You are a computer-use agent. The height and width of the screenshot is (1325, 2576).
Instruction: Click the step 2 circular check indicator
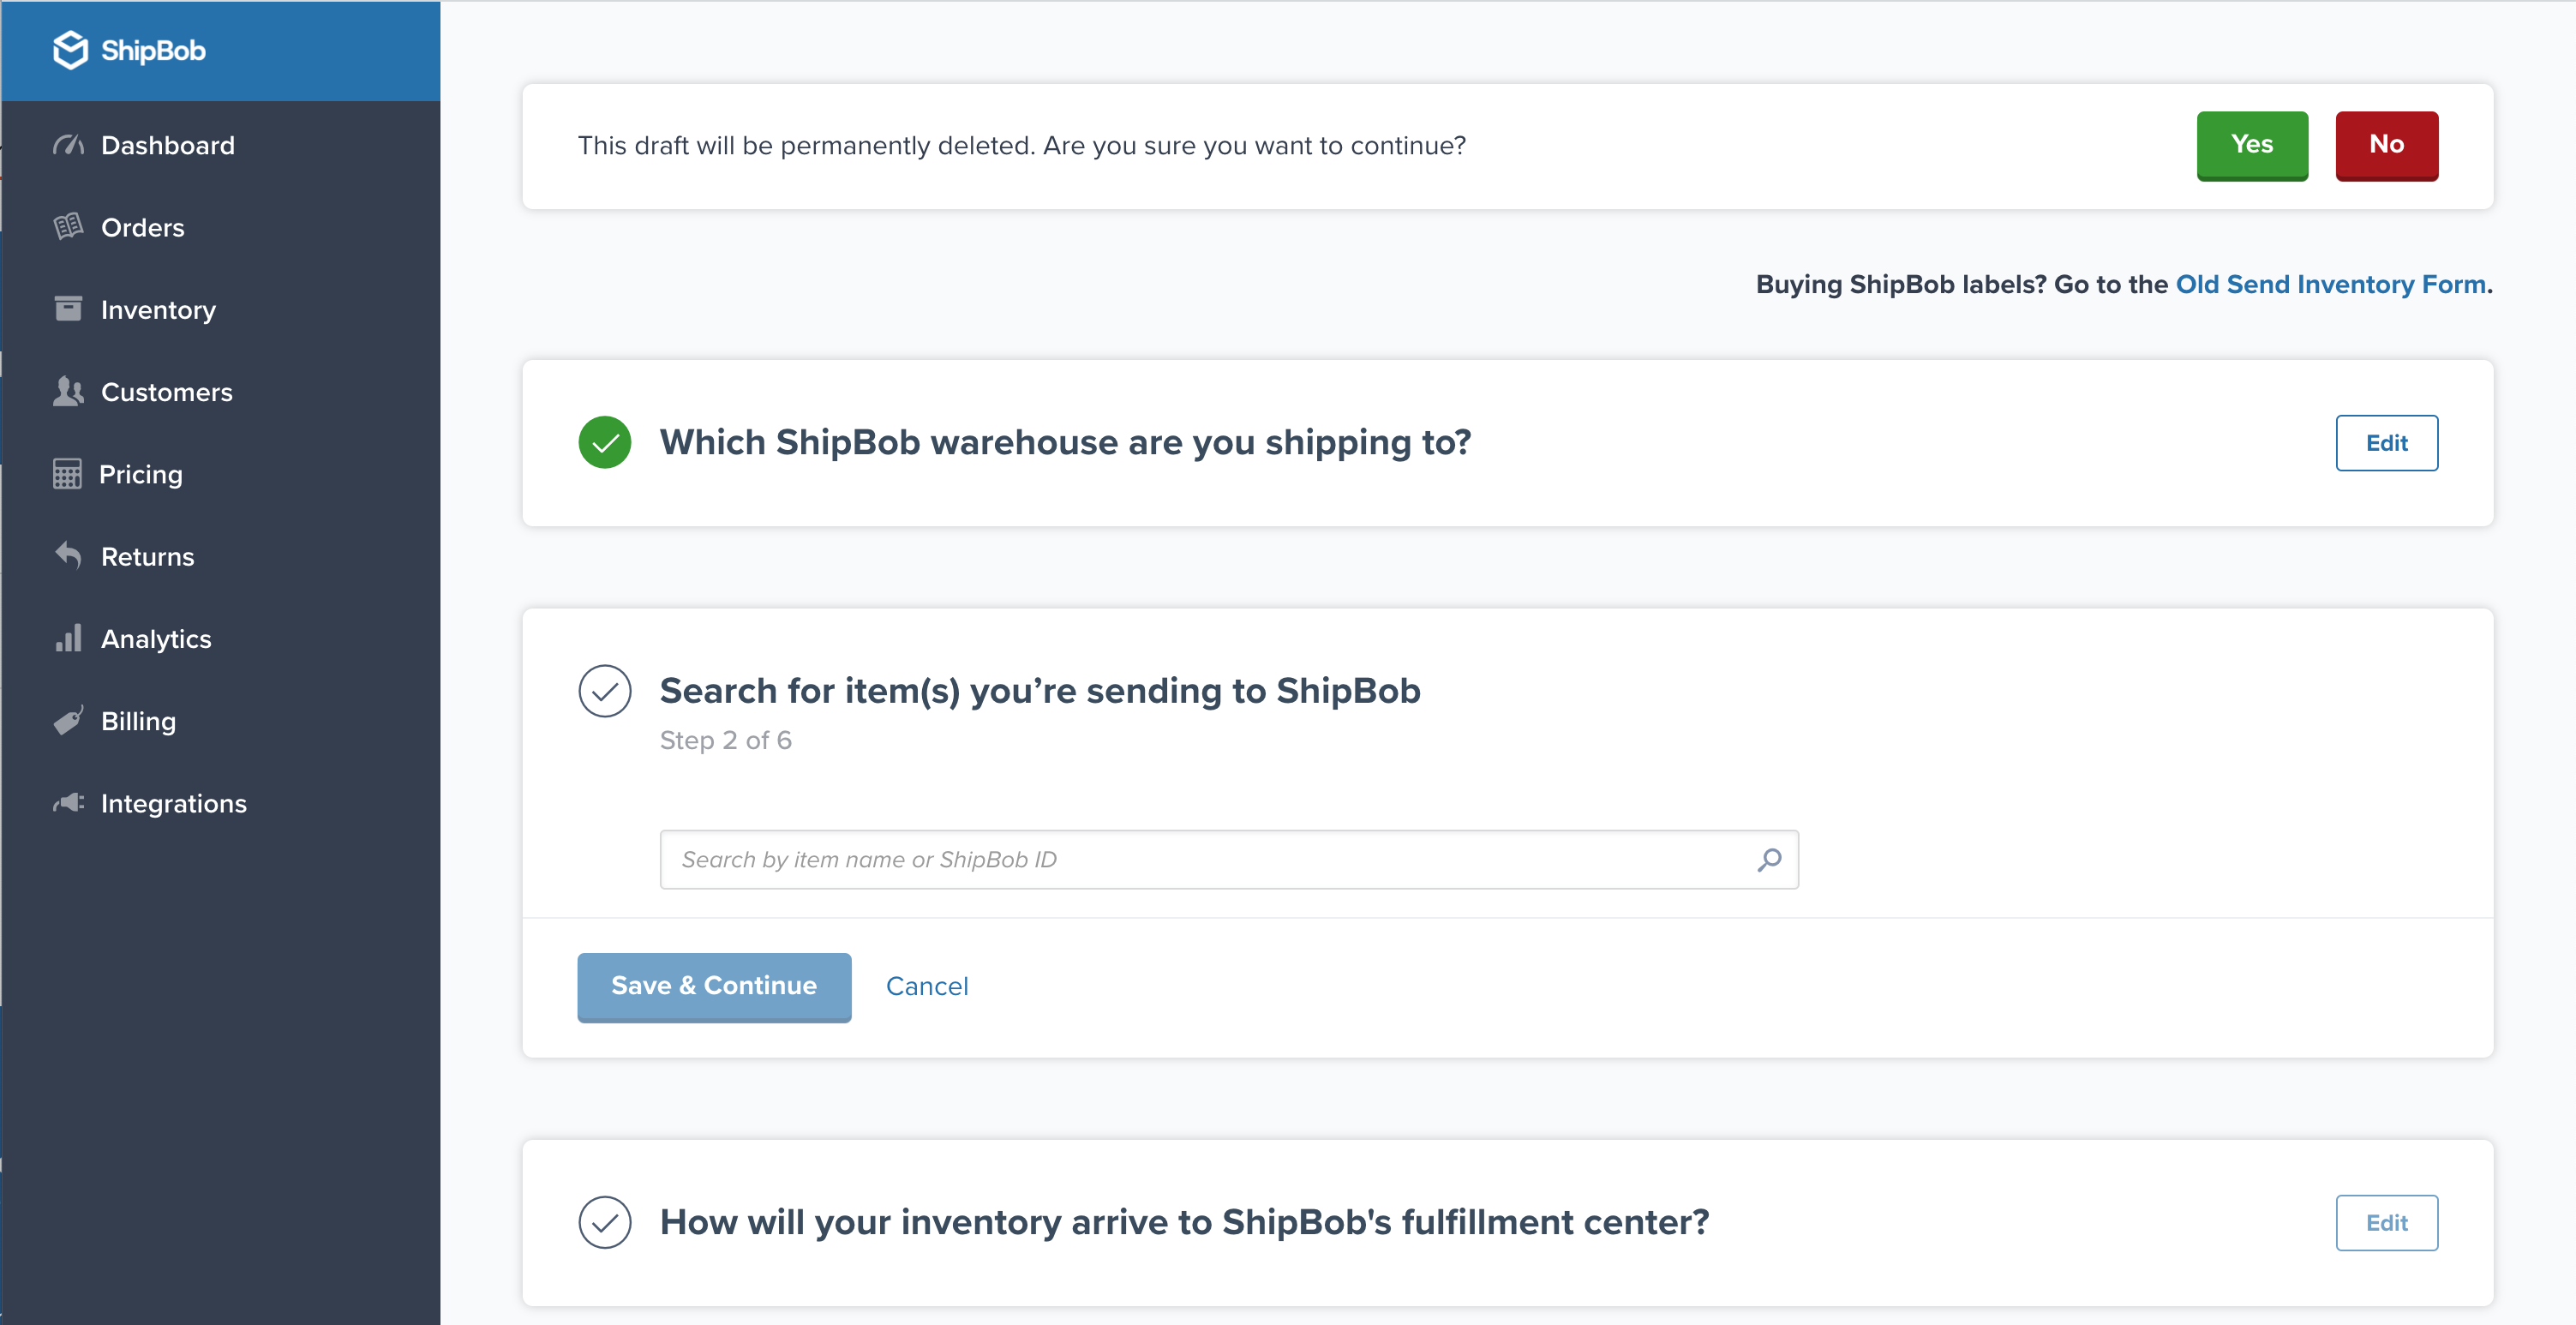[605, 690]
